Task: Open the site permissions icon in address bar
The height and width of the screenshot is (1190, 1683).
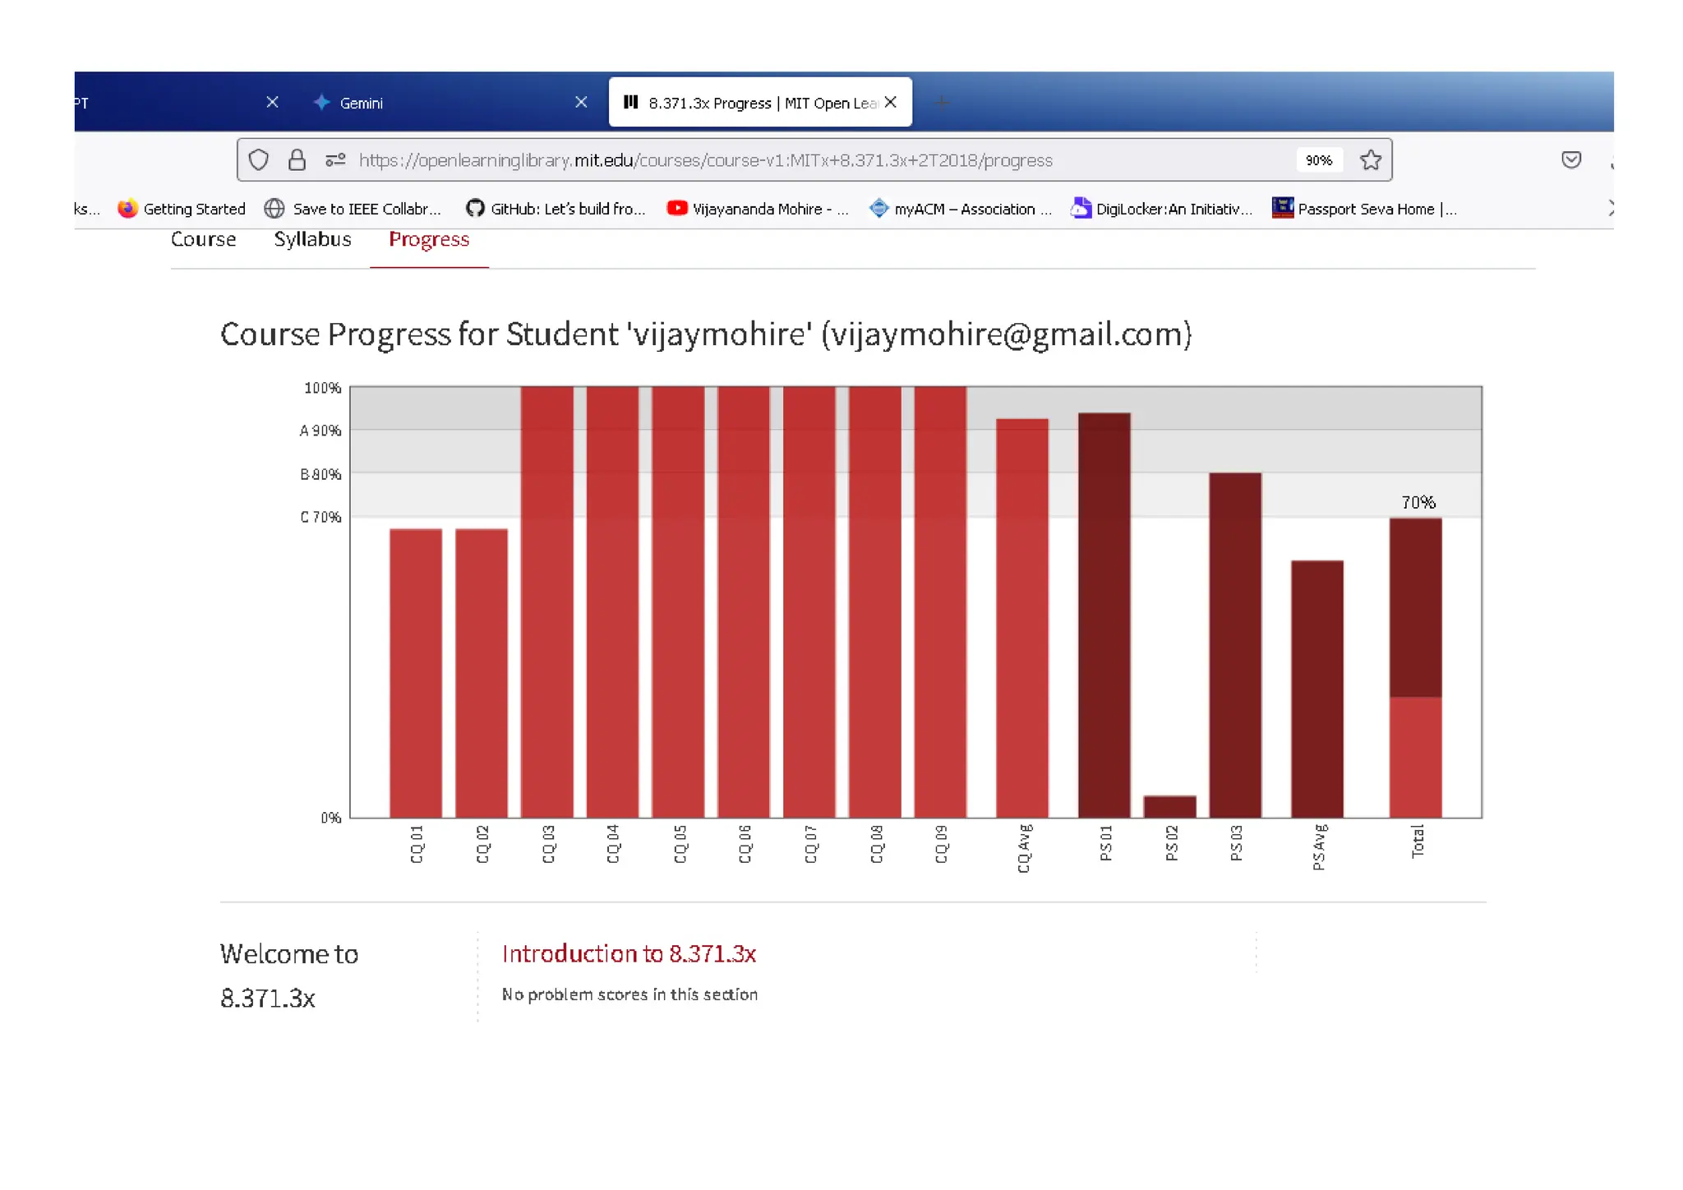Action: click(334, 160)
